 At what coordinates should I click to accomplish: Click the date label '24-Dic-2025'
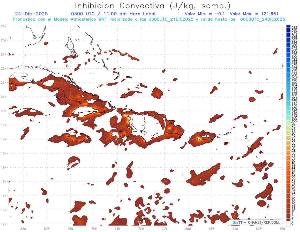point(31,14)
